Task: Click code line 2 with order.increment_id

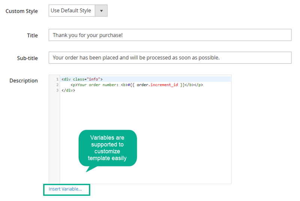Action: pos(136,85)
